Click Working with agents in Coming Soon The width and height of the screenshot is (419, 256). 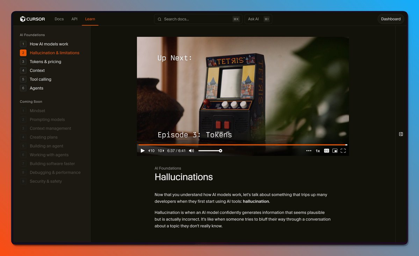coord(49,155)
